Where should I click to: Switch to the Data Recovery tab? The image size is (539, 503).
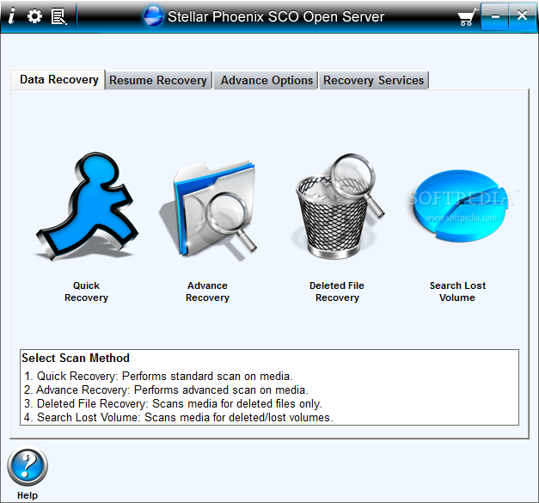coord(58,80)
